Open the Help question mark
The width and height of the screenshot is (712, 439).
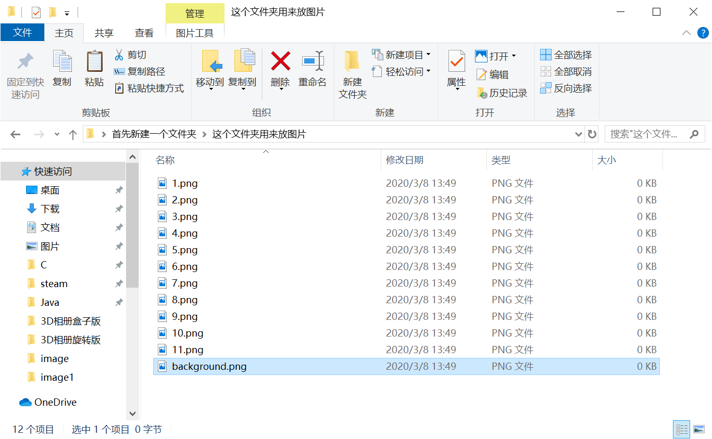point(703,33)
